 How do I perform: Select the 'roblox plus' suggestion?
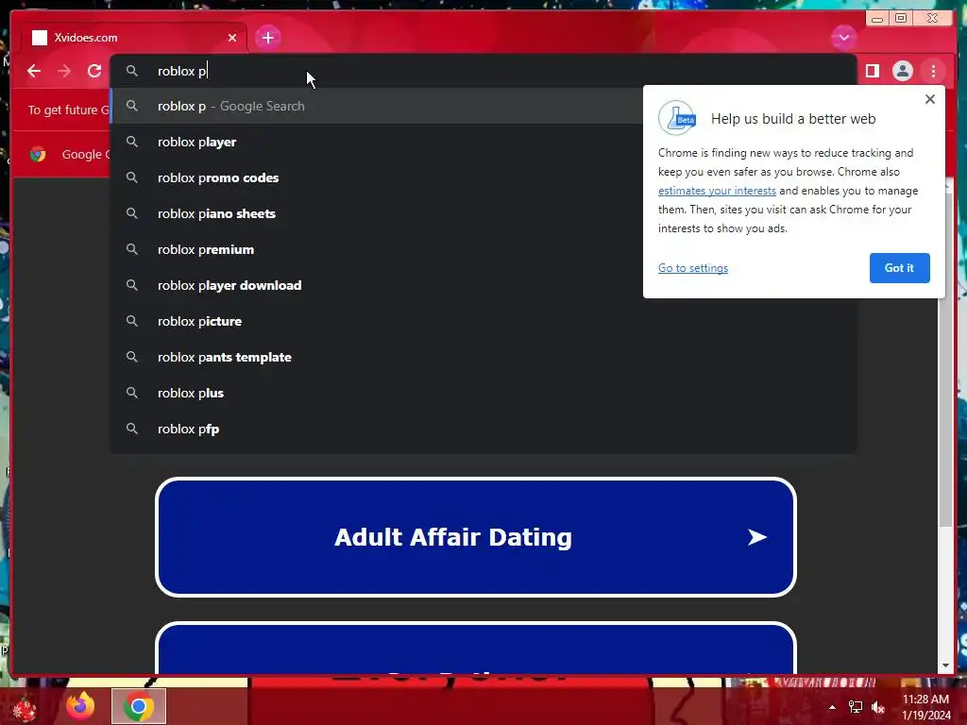point(483,393)
